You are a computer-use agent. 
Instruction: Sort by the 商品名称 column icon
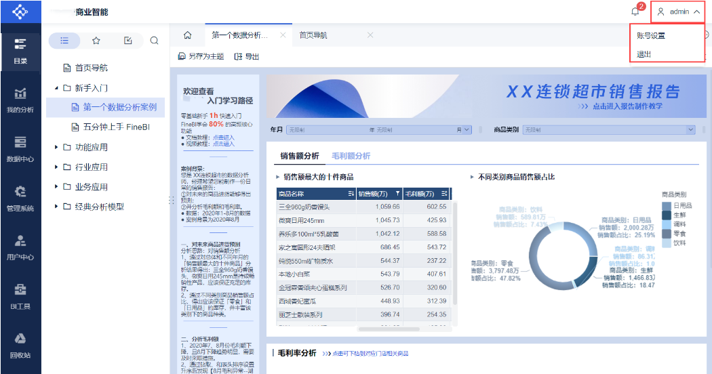[x=351, y=194]
